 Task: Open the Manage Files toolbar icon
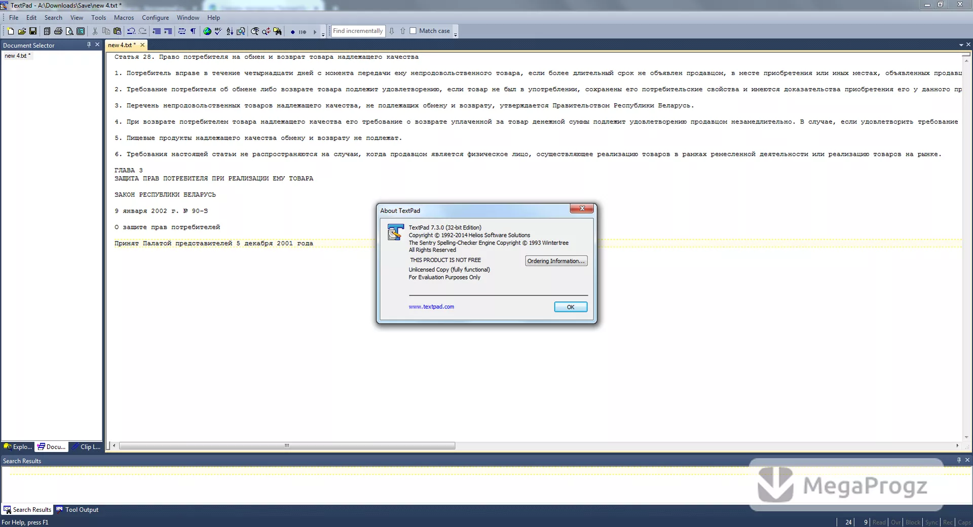click(47, 31)
